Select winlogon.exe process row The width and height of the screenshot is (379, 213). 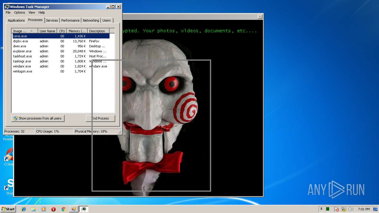(61, 71)
